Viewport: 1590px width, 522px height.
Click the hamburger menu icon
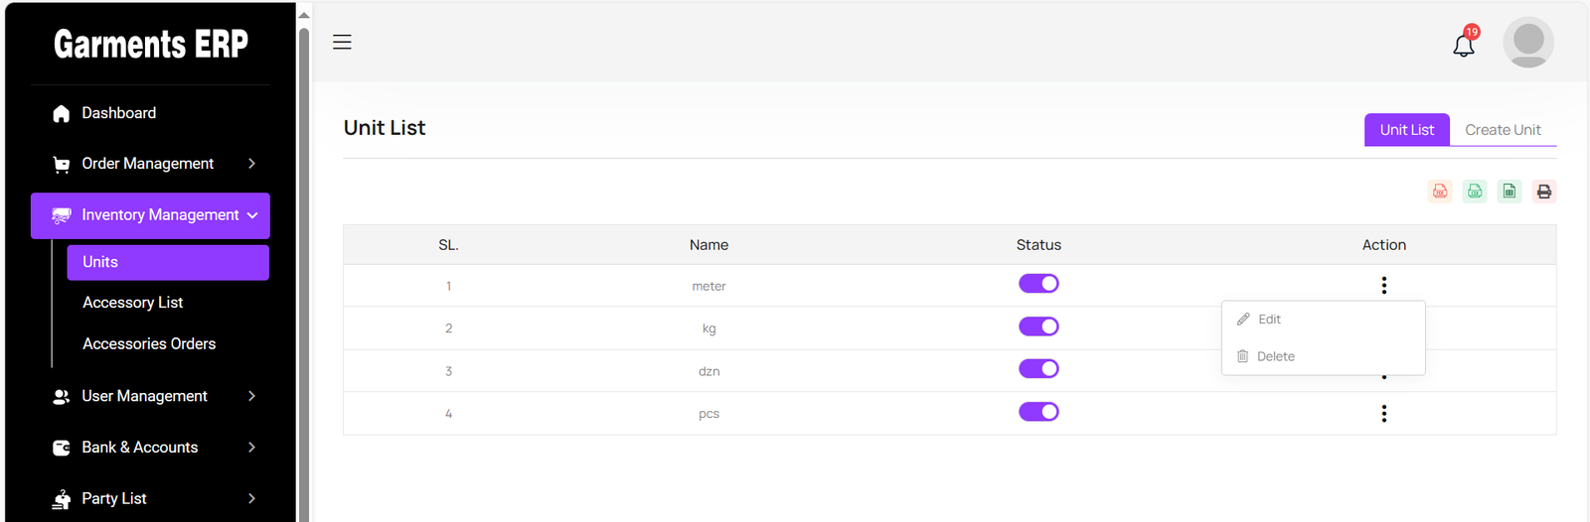coord(342,42)
